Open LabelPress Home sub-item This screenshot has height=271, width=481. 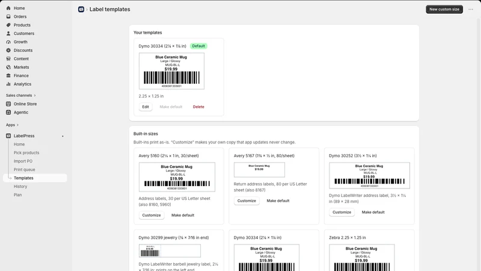pos(19,145)
